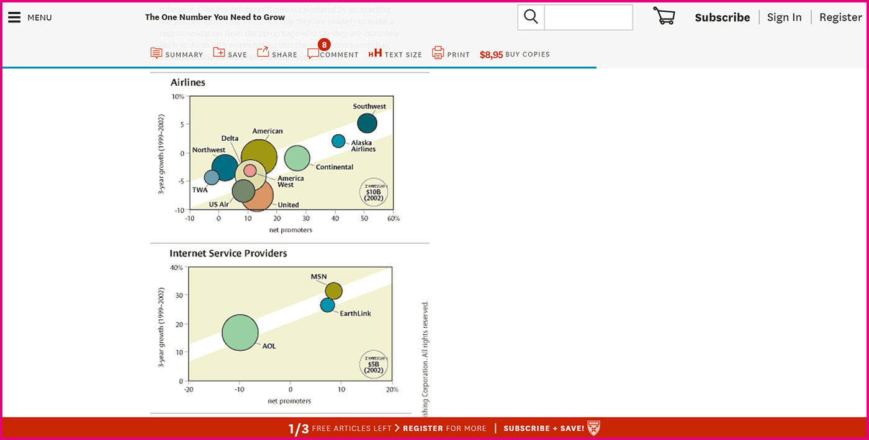Viewport: 869px width, 440px height.
Task: Click Subscribe + Save in bottom banner
Action: 543,428
